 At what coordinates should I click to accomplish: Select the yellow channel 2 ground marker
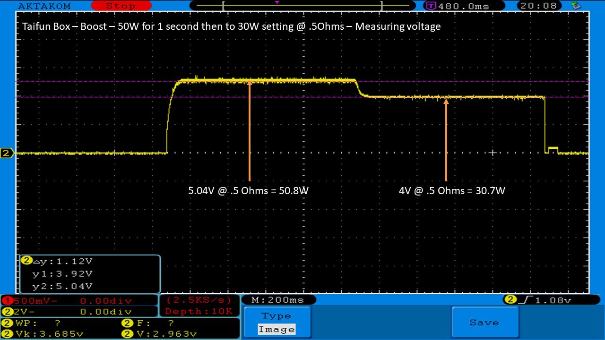coord(7,153)
